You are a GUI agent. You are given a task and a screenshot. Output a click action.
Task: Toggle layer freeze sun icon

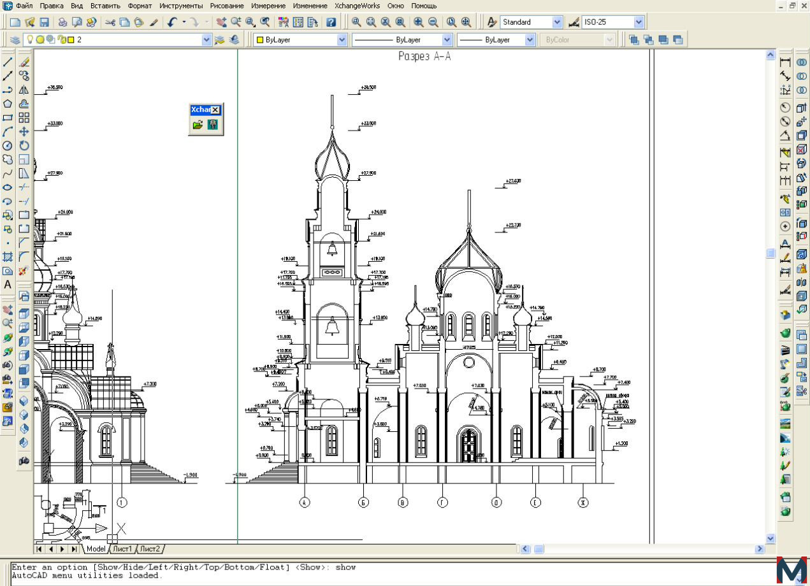pyautogui.click(x=40, y=39)
